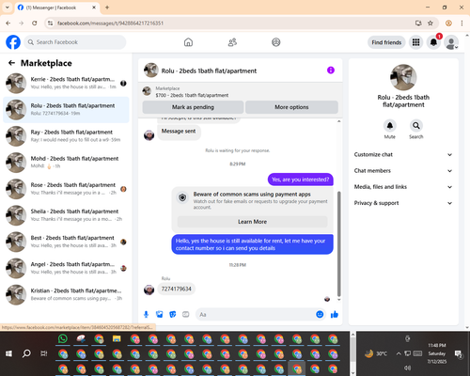Open Task View on taskbar
Image resolution: width=470 pixels, height=376 pixels.
click(44, 353)
